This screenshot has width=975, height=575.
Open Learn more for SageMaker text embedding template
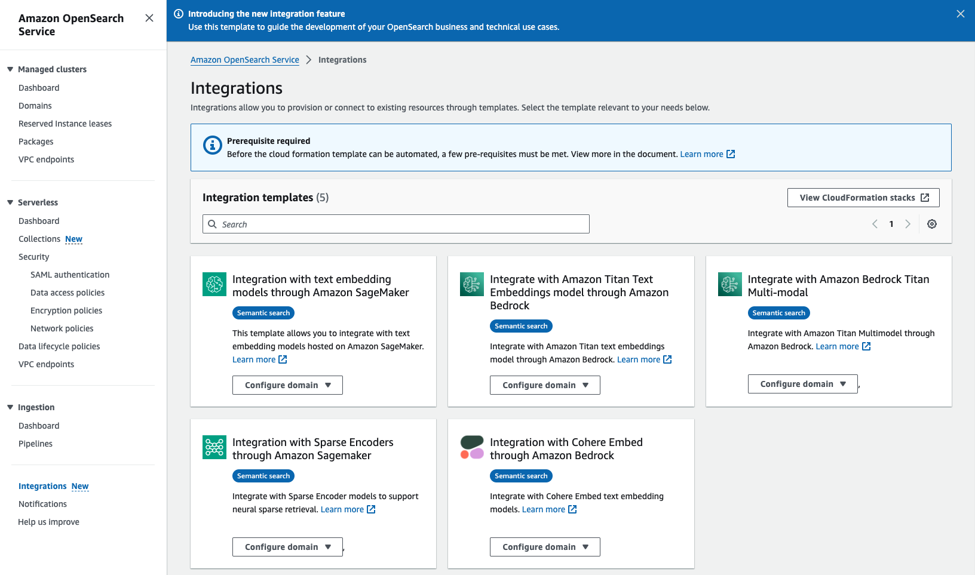[260, 359]
